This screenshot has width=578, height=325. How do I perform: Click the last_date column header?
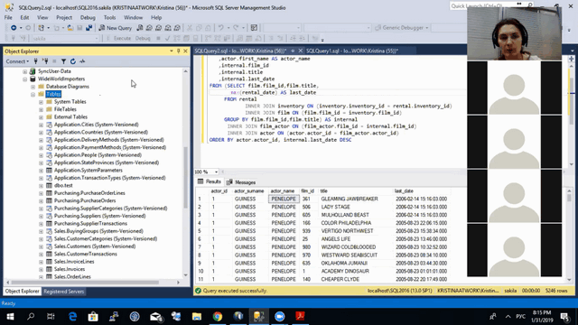(x=404, y=190)
